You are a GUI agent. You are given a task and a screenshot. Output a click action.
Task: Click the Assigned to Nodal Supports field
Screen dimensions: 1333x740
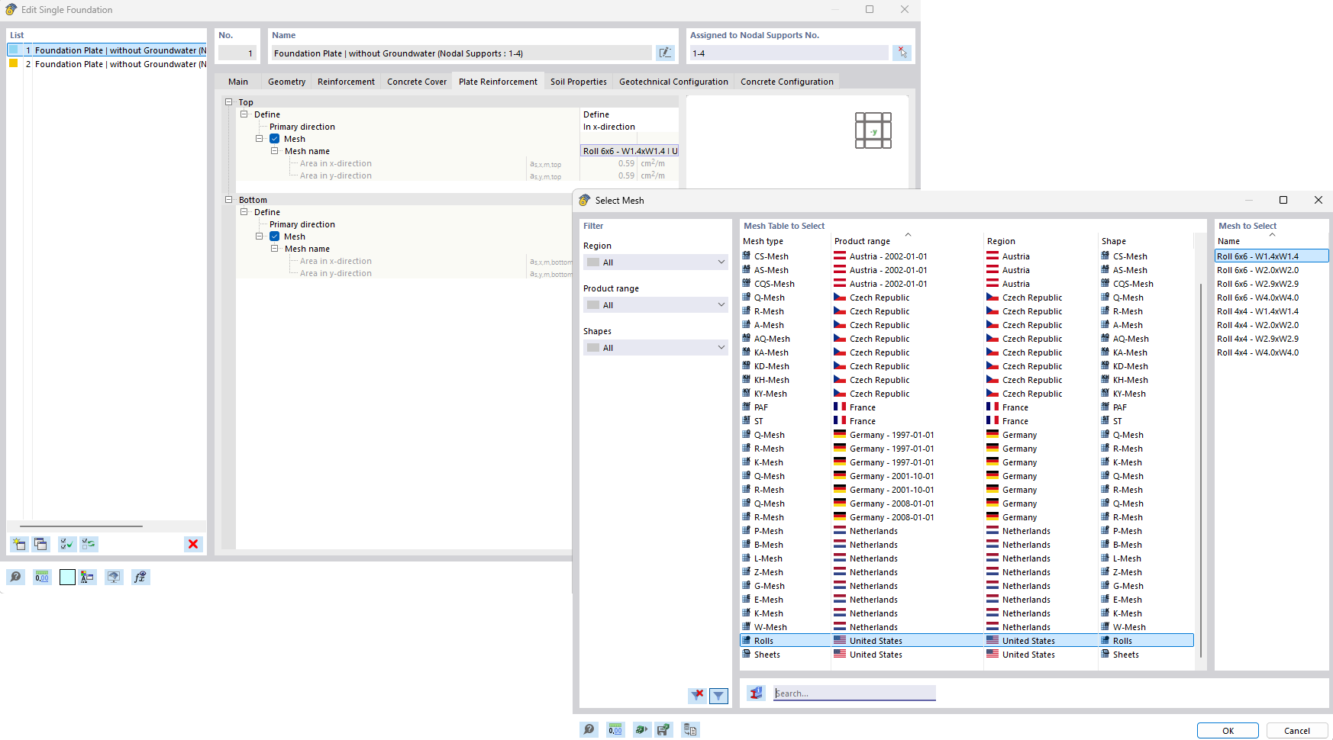tap(789, 53)
